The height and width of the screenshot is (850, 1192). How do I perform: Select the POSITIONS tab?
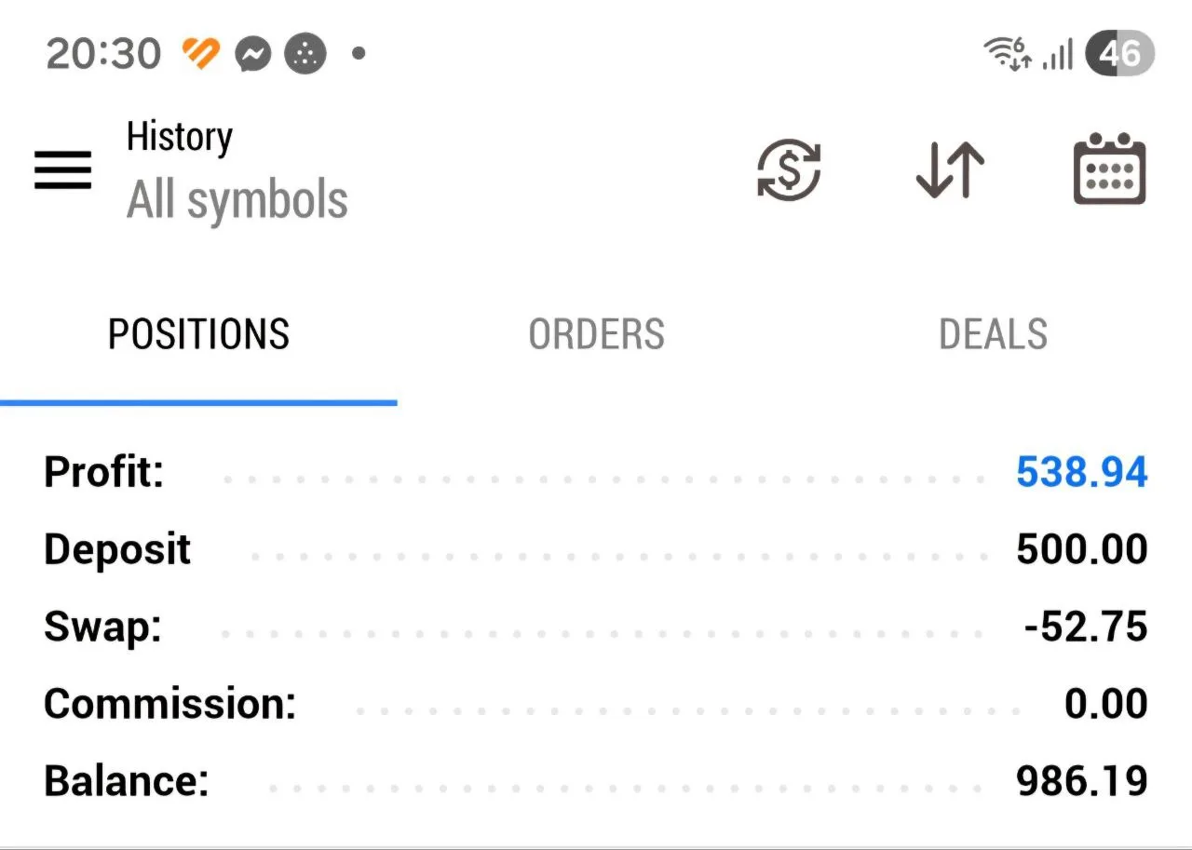click(198, 334)
